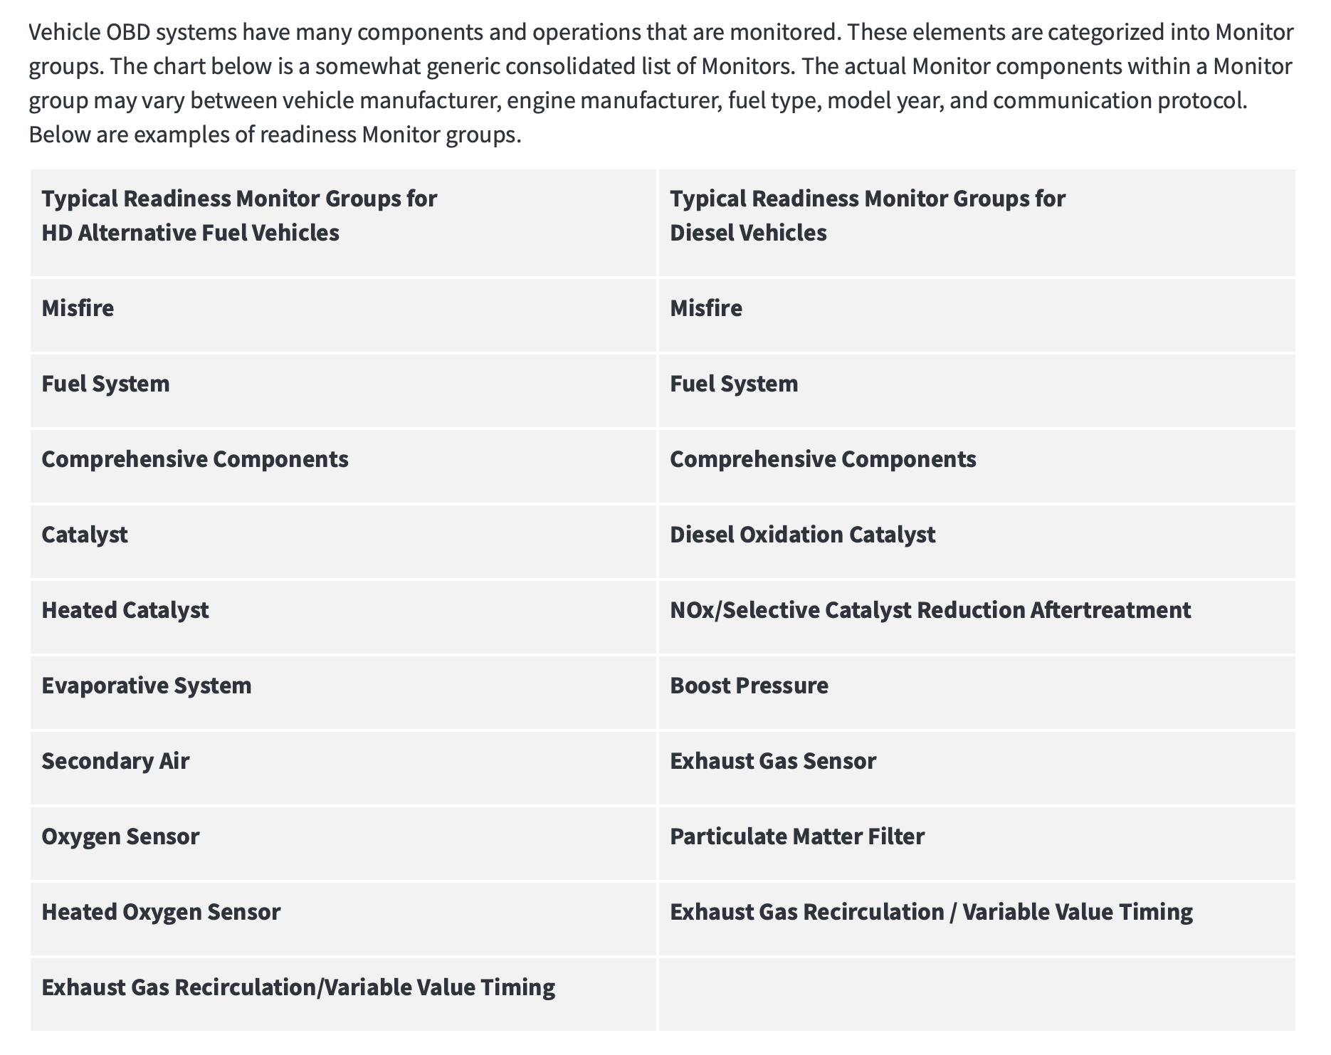Image resolution: width=1331 pixels, height=1055 pixels.
Task: Select Comprehensive Components in the alternative fuel column
Action: (x=195, y=459)
